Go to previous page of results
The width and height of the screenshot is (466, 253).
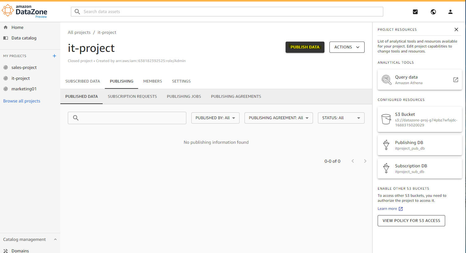[353, 161]
